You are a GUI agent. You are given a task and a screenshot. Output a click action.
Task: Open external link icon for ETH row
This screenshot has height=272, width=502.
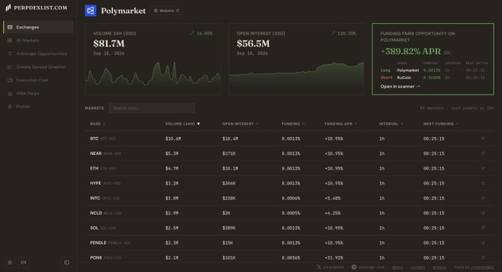coord(483,168)
